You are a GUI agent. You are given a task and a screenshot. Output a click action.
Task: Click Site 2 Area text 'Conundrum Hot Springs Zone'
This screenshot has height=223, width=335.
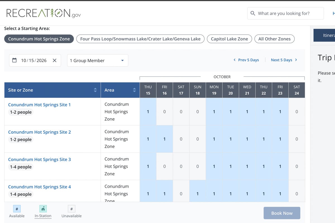click(x=116, y=139)
